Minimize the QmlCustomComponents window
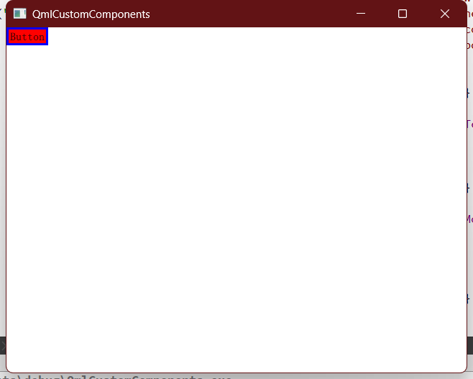 click(361, 14)
